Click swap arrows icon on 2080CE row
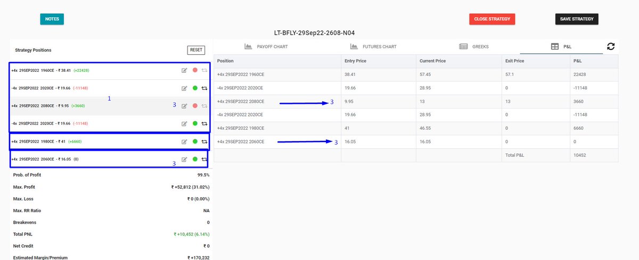This screenshot has height=260, width=639. tap(204, 106)
